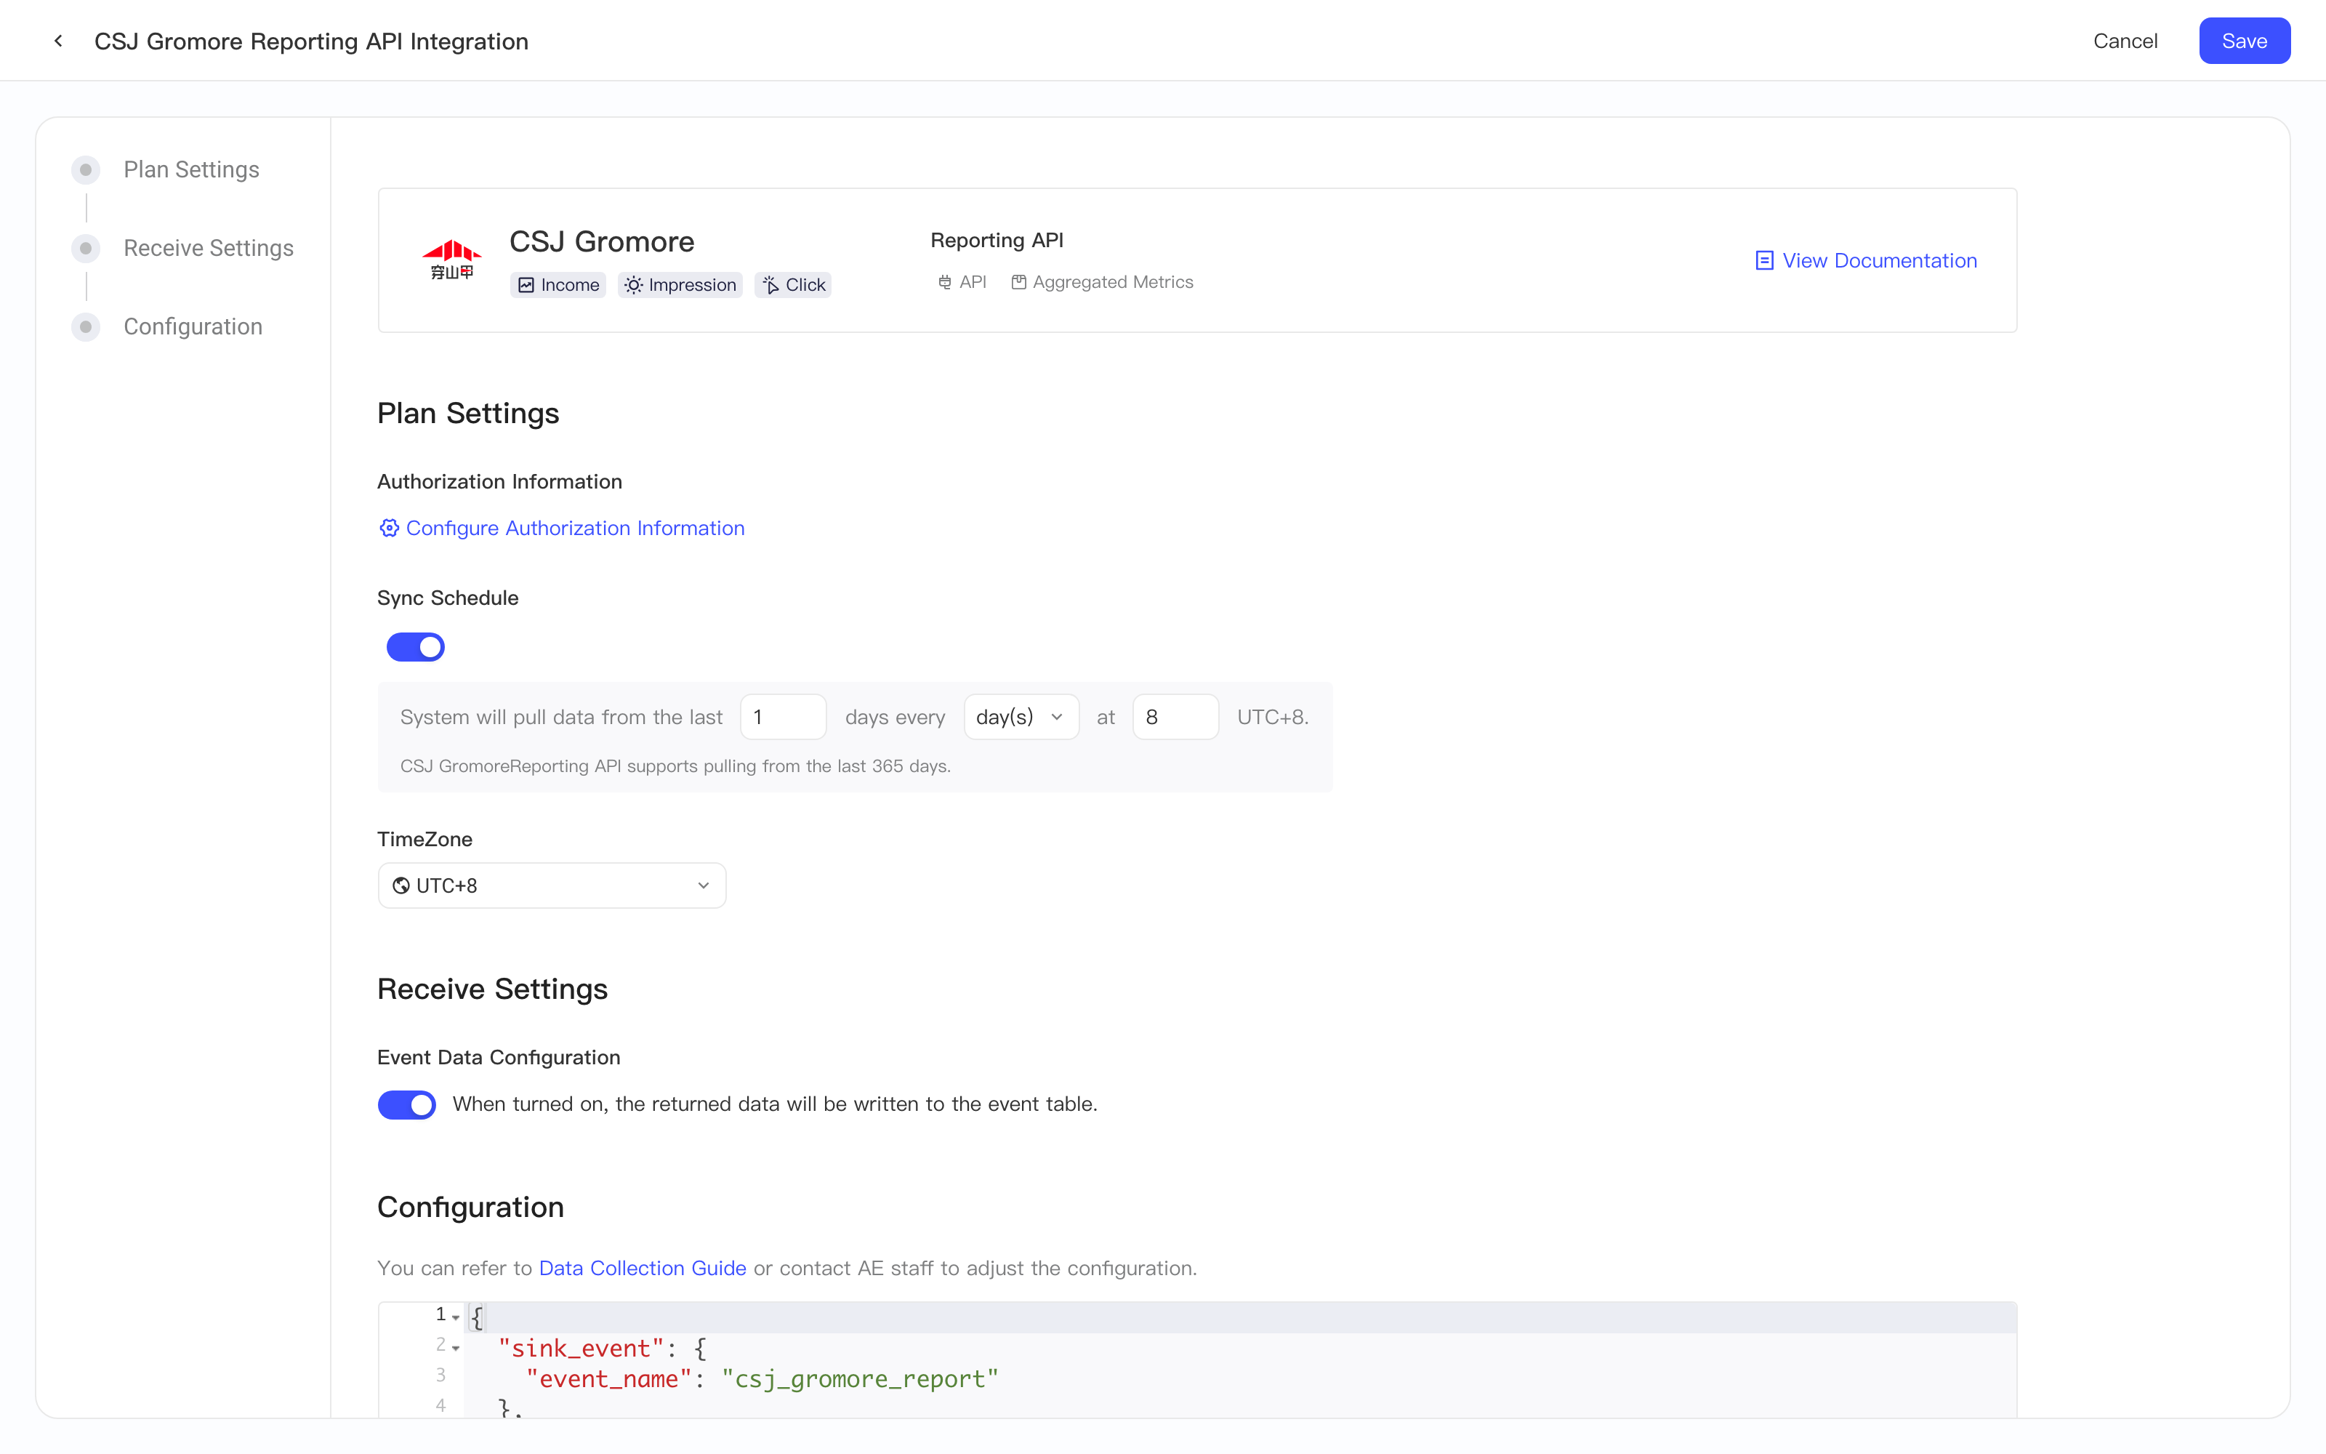Click the authorization gear icon

tap(388, 528)
